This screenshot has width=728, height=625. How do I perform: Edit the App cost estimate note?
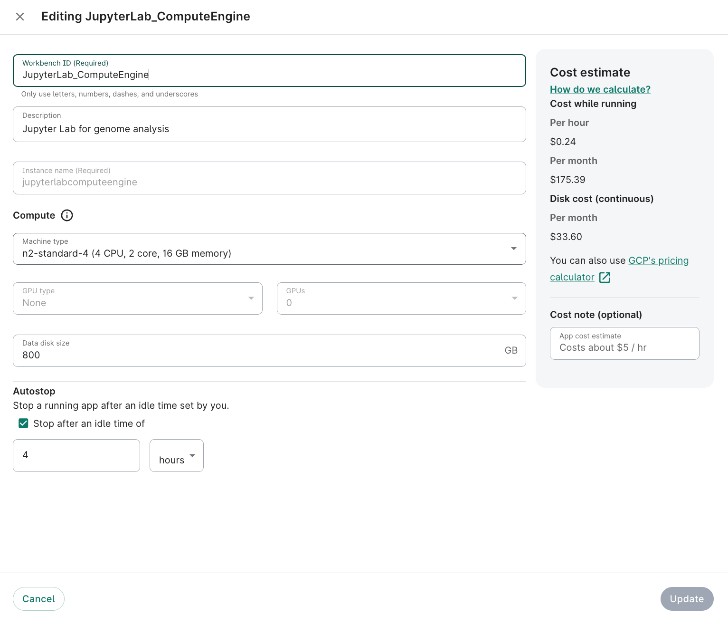click(x=624, y=343)
